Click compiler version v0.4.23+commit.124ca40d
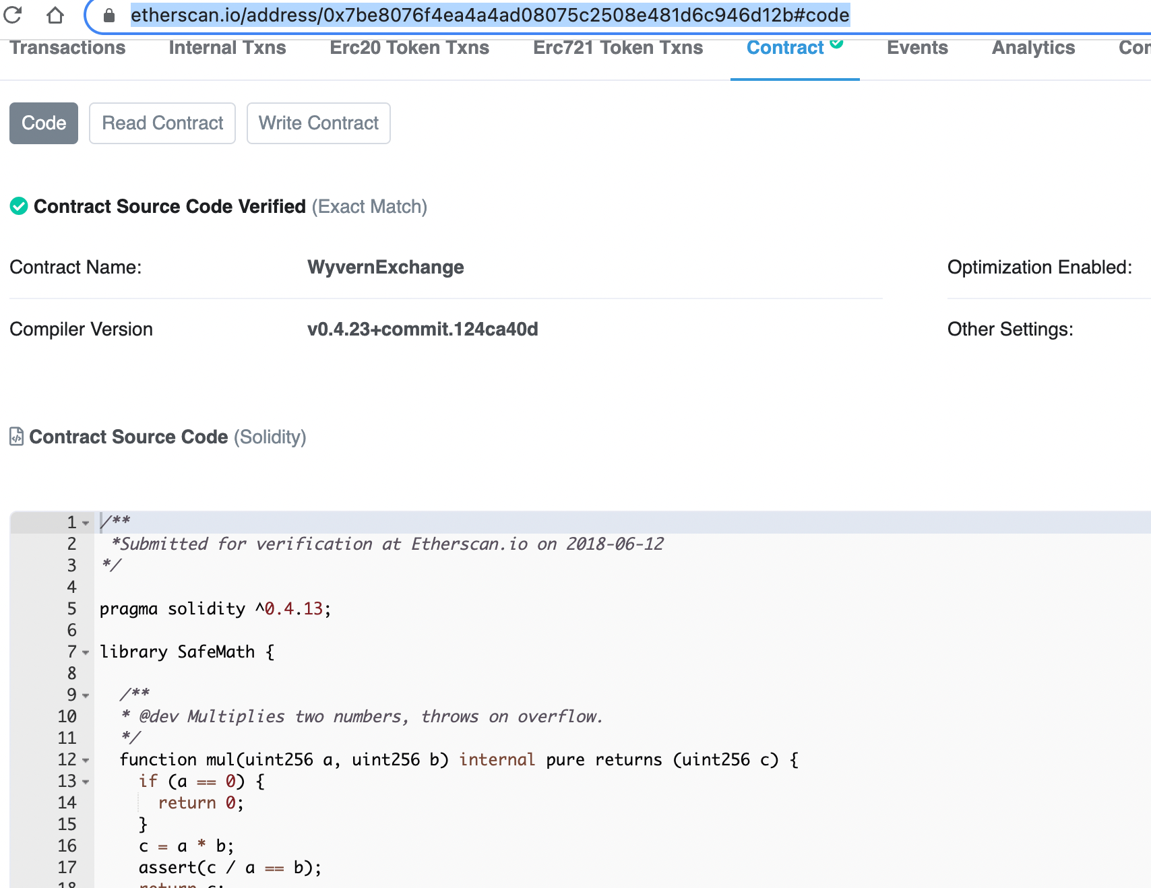 (x=423, y=329)
